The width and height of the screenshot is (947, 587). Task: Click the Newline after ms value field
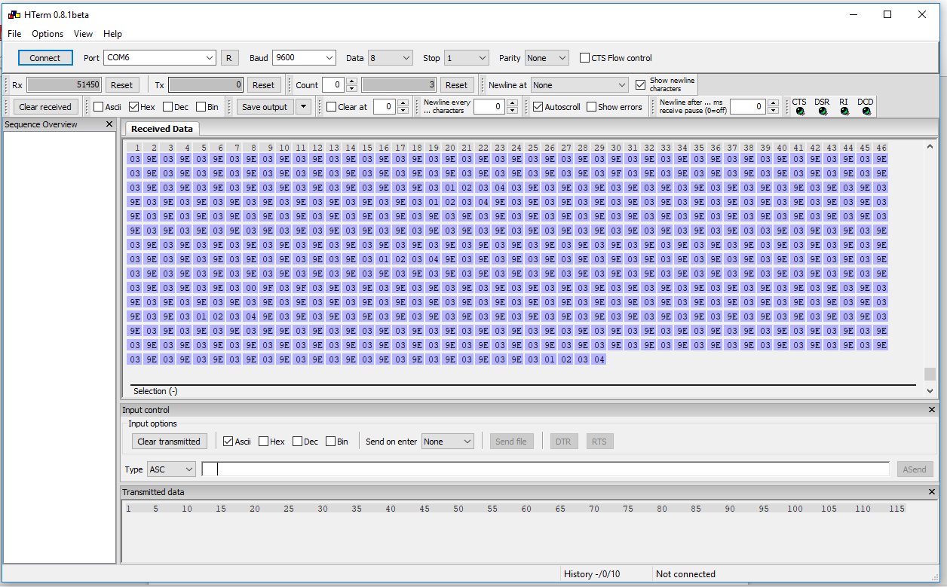pos(748,107)
